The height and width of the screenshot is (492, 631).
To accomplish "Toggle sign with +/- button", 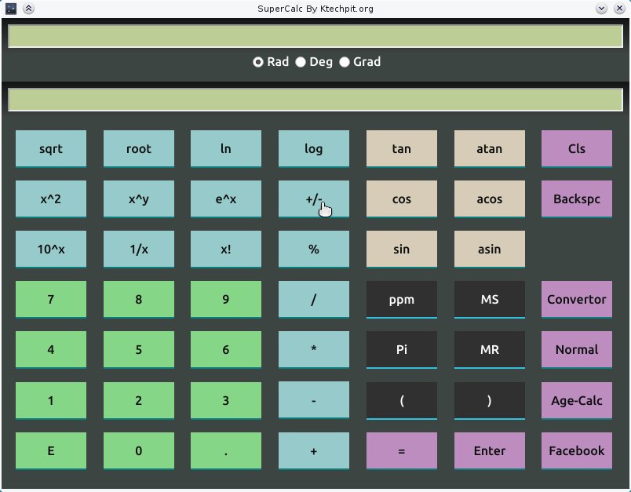I will (x=314, y=199).
